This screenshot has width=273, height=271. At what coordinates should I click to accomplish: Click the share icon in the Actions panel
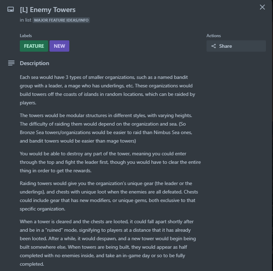click(214, 46)
